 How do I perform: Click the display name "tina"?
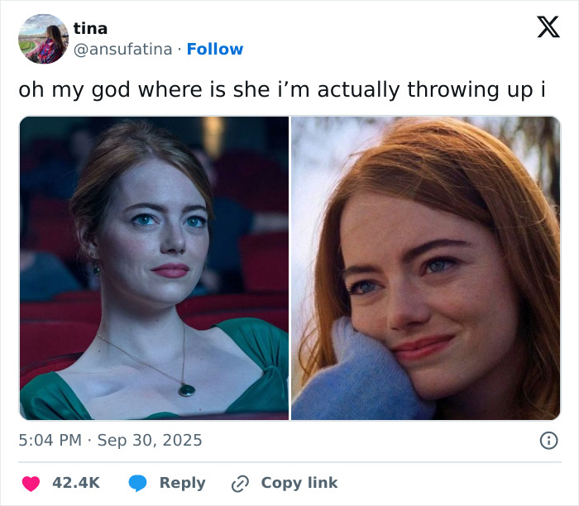coord(90,28)
